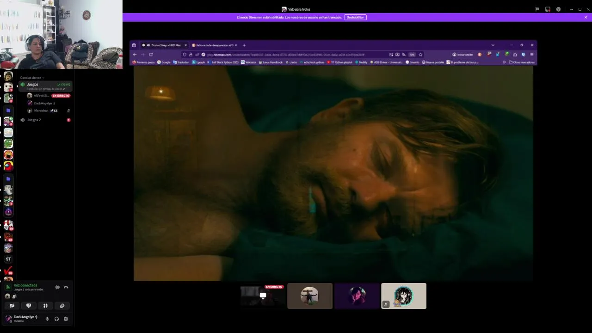Expand the second purple server folder

tap(8, 179)
